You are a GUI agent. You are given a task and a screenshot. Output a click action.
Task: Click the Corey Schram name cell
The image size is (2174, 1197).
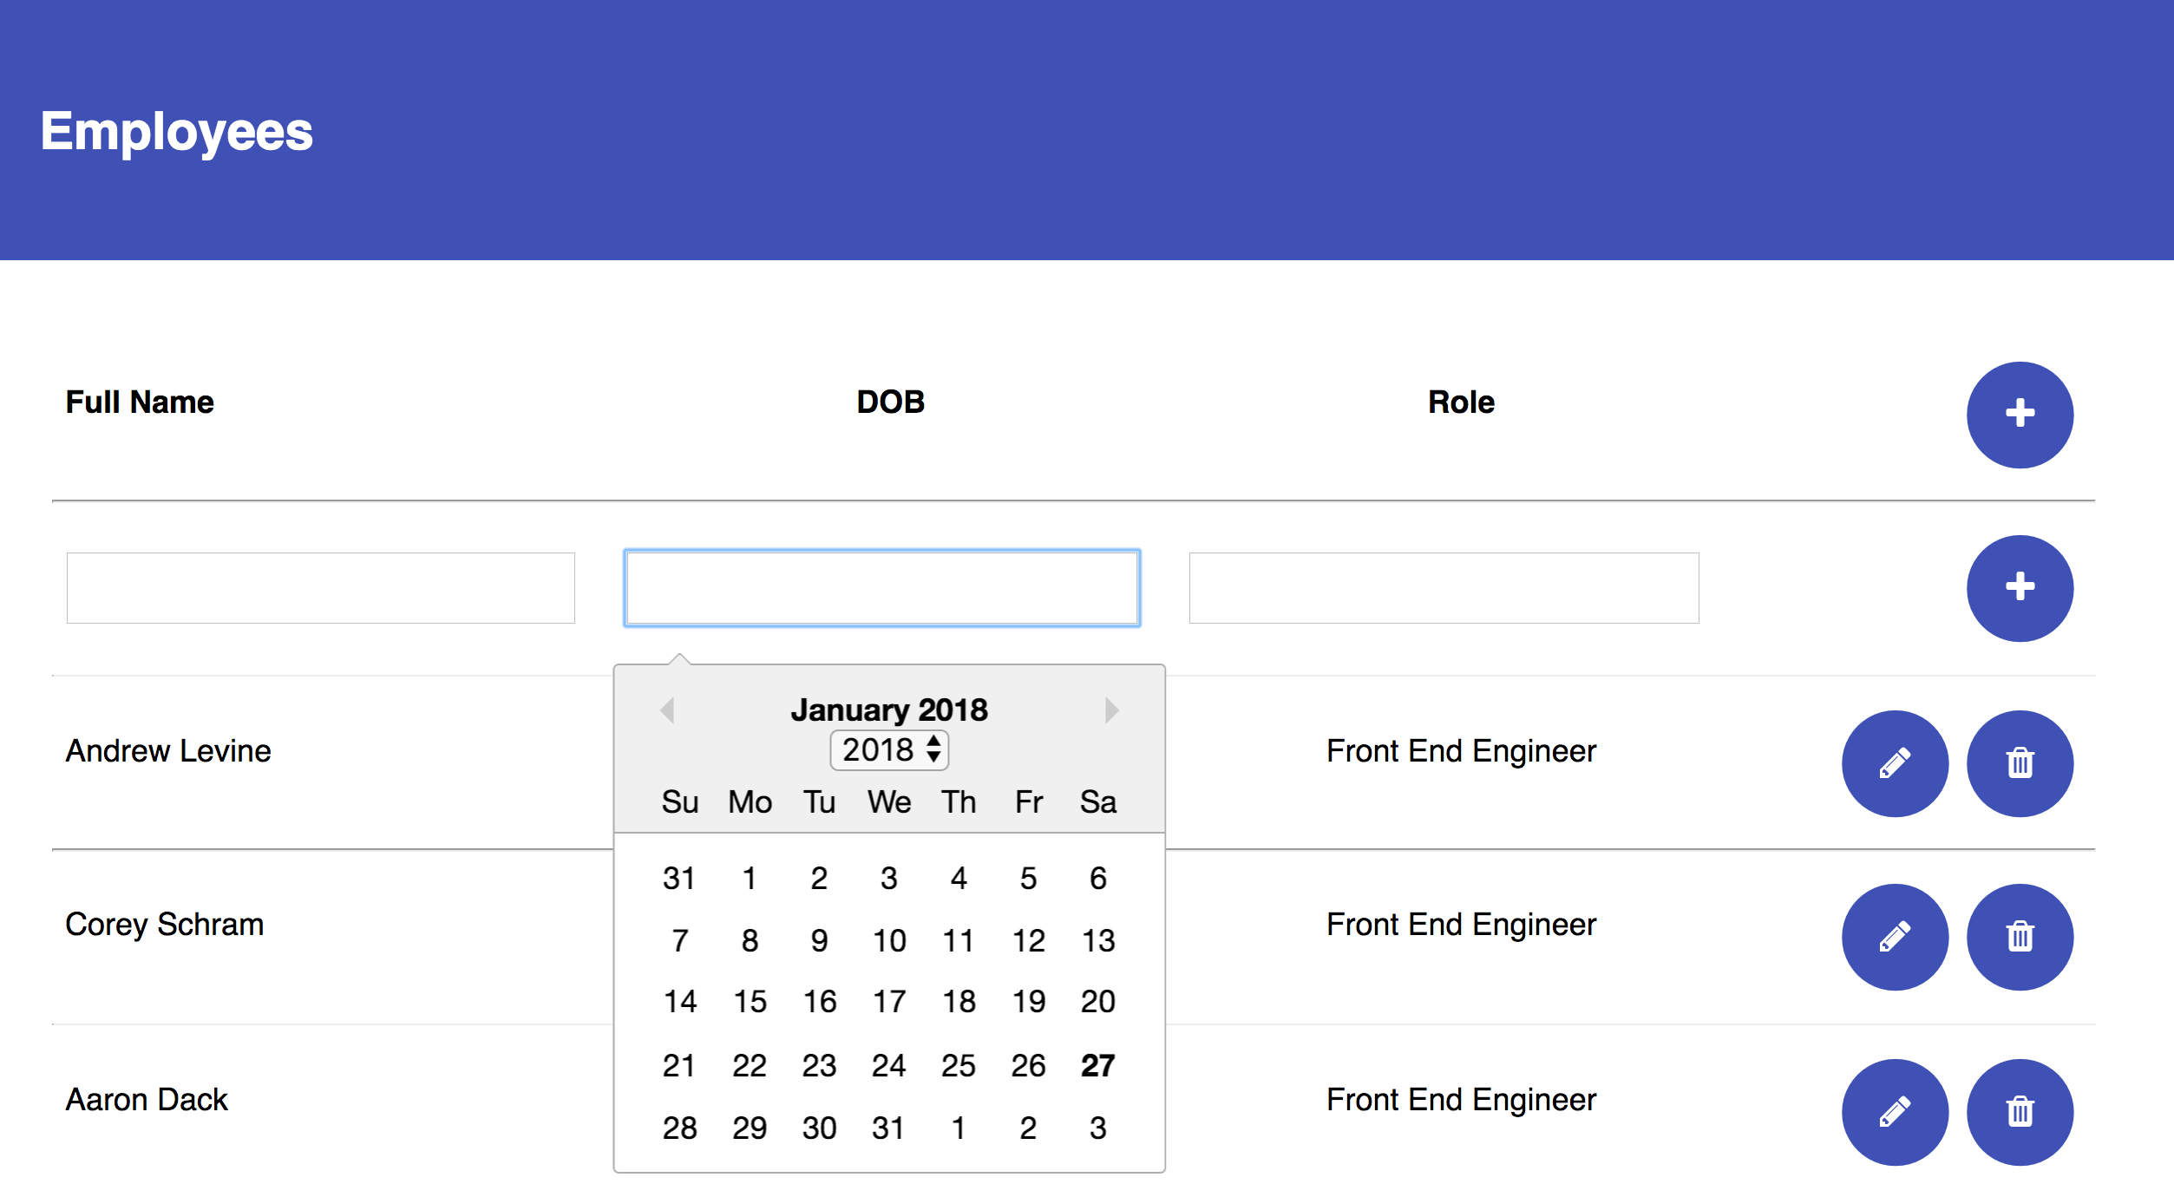click(x=165, y=924)
